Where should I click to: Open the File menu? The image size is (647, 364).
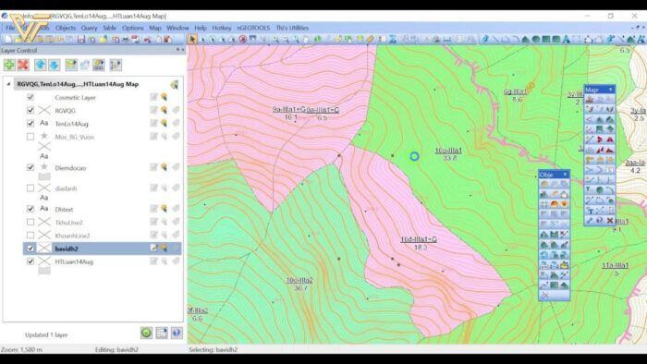[x=10, y=28]
